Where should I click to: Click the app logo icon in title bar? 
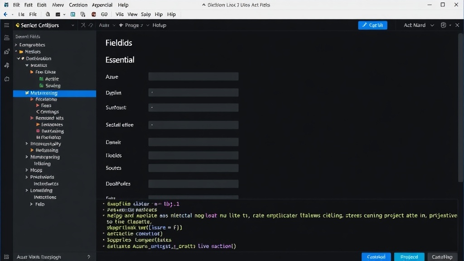[6, 5]
